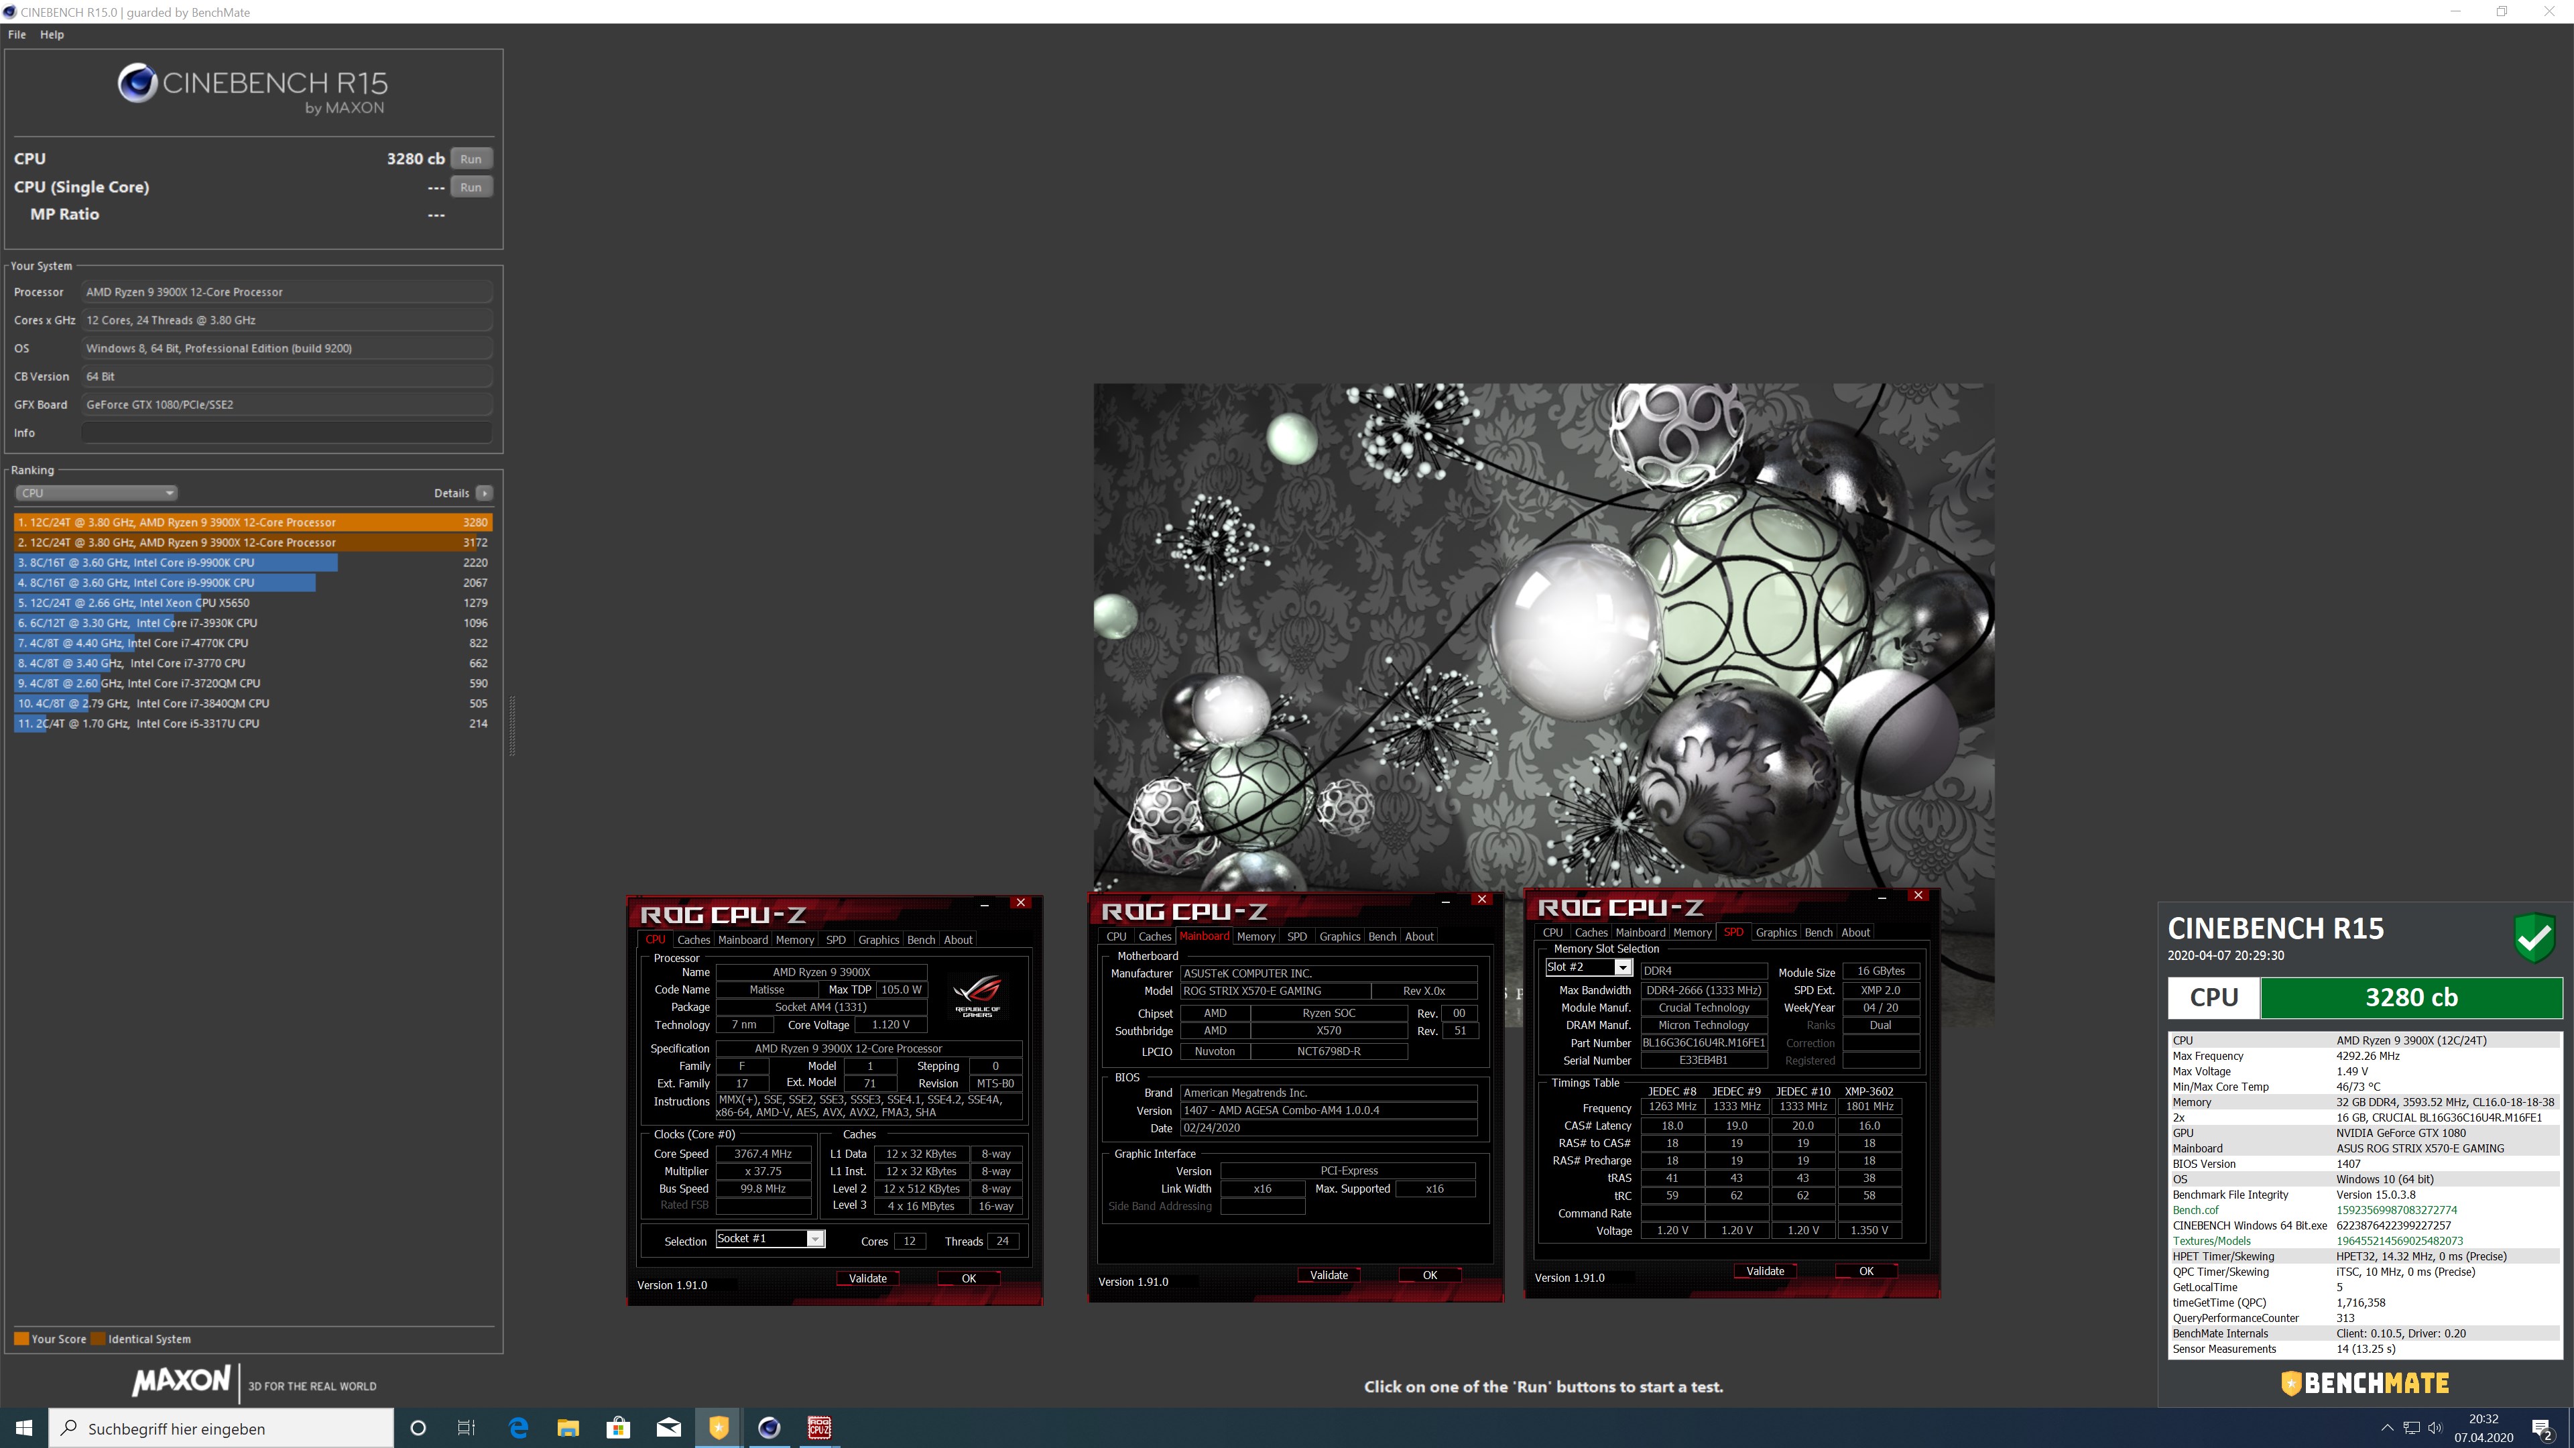Open File Explorer from taskbar
This screenshot has width=2574, height=1448.
click(x=568, y=1428)
